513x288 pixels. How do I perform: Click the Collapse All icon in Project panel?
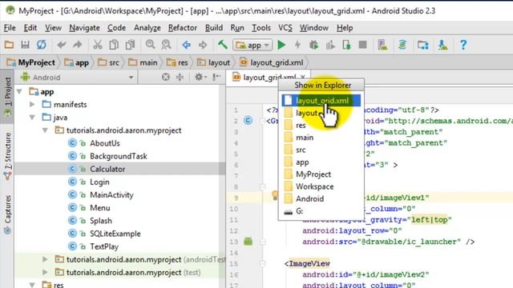(180, 77)
